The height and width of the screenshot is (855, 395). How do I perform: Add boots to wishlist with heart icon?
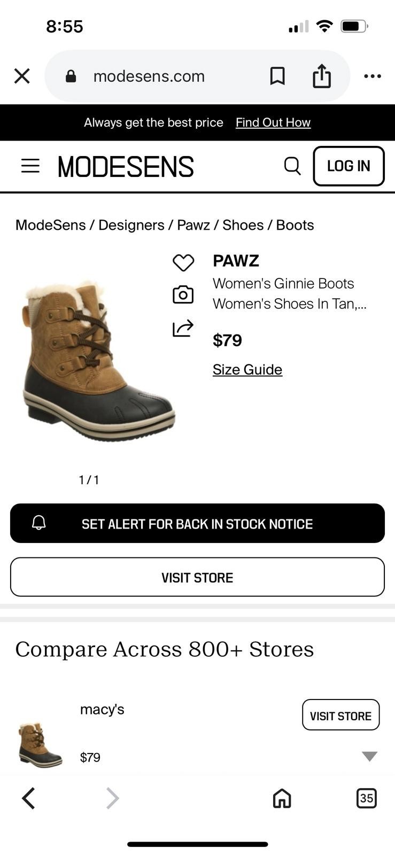click(183, 262)
